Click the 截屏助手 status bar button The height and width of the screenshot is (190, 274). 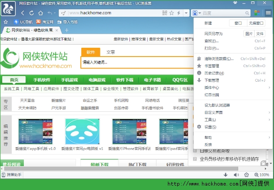pyautogui.click(x=11, y=175)
